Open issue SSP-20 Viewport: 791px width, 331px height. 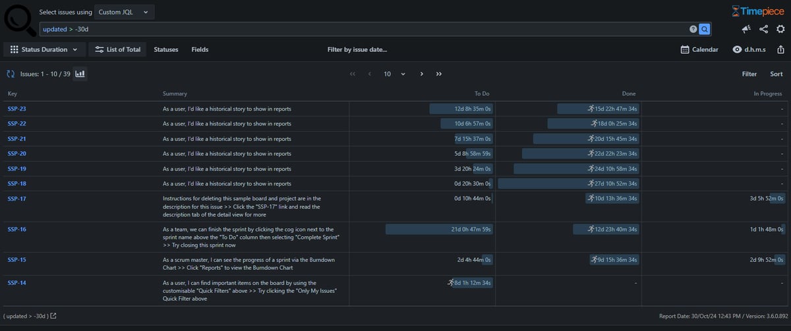tap(16, 153)
